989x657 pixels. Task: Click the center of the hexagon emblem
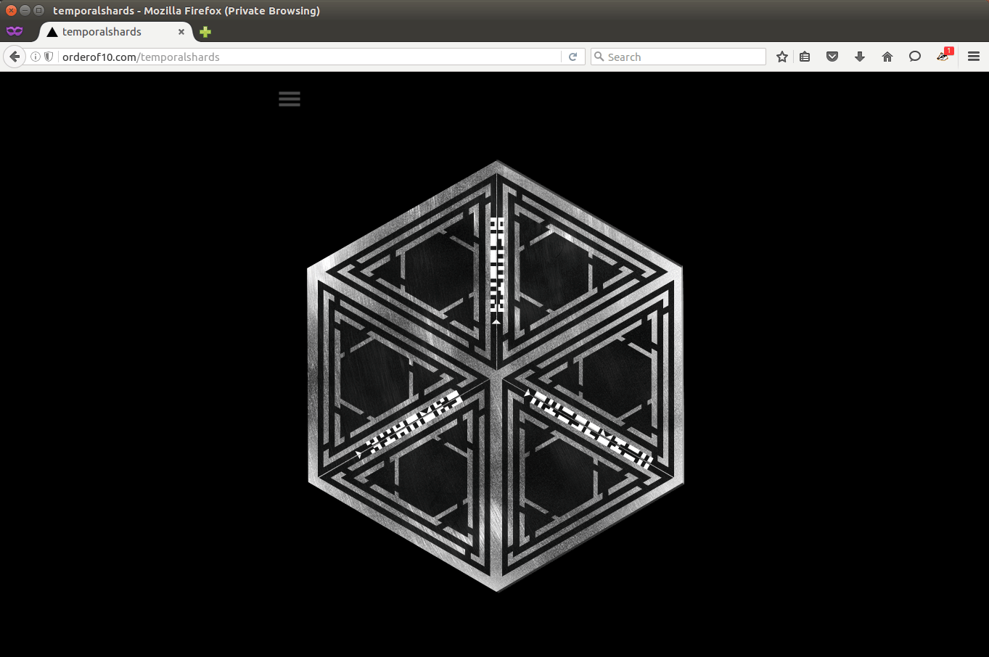496,376
